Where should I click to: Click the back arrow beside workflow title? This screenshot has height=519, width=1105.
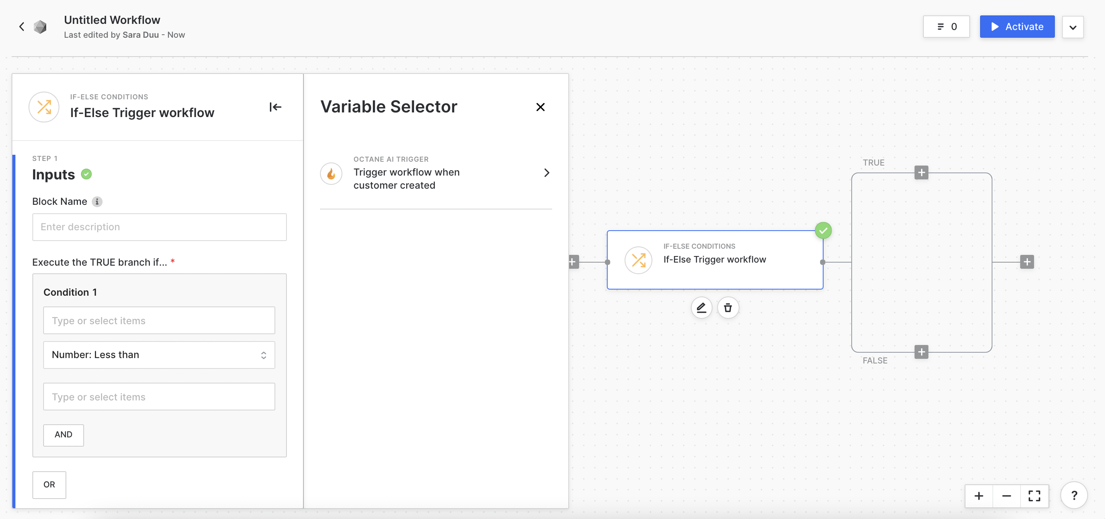click(x=22, y=27)
